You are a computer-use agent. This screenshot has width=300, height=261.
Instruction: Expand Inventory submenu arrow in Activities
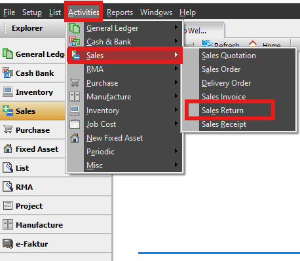coord(176,110)
